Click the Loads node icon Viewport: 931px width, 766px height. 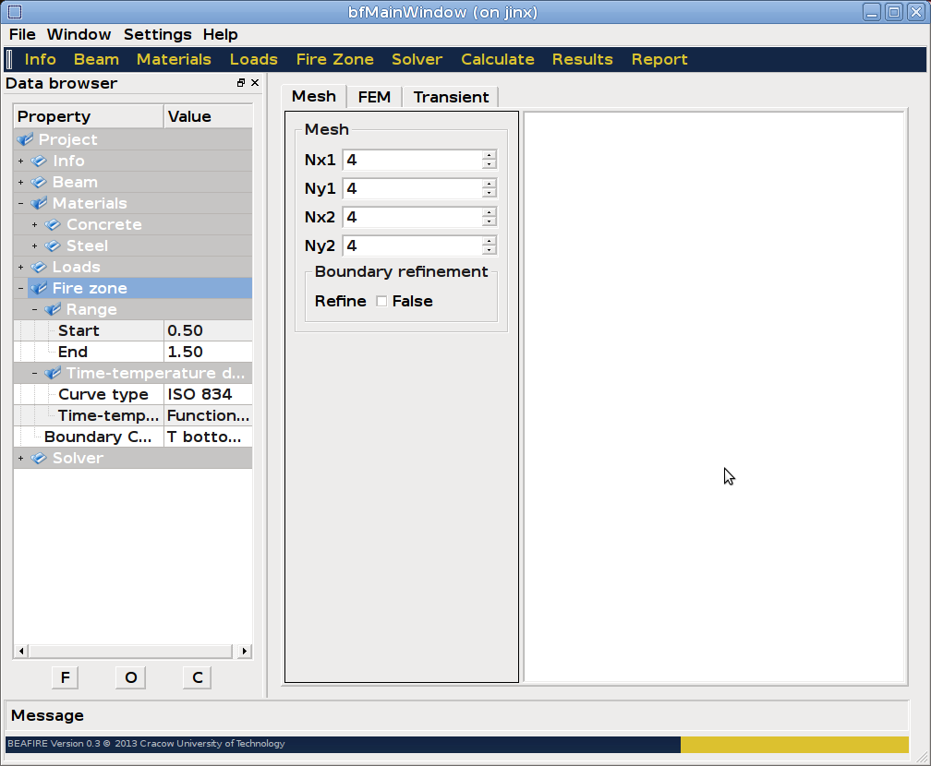pos(39,268)
